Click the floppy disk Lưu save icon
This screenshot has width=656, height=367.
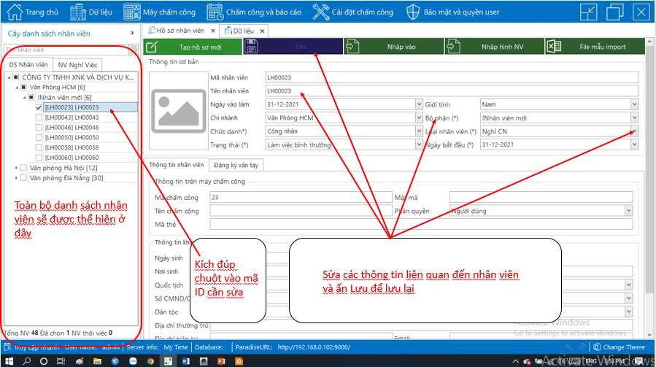[x=251, y=47]
